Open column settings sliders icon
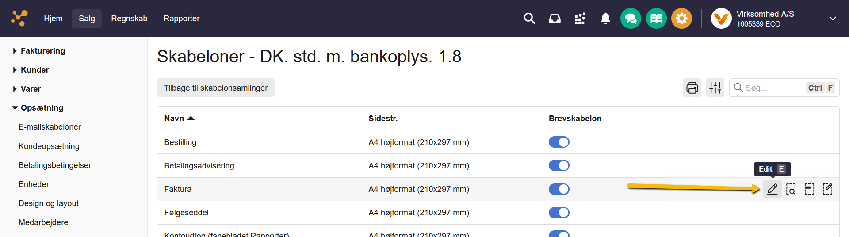Screen dimensions: 849x237 point(715,88)
